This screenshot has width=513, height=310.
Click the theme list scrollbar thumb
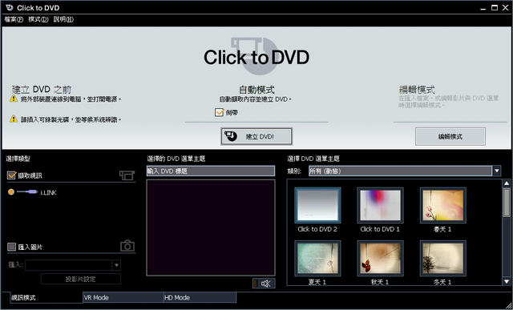(507, 203)
